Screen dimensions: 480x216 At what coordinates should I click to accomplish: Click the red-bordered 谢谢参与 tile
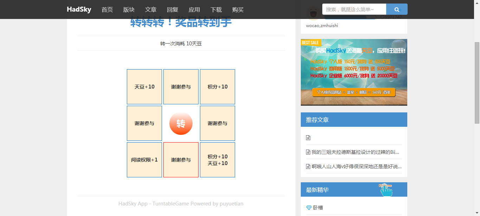pos(181,160)
